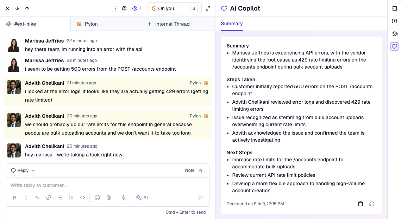
Task: Regenerate the AI summary
Action: point(371,204)
